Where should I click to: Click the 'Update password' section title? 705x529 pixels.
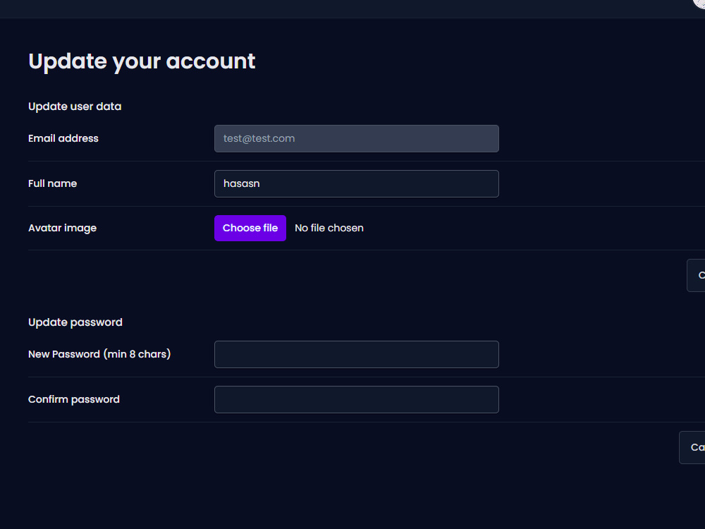coord(75,322)
